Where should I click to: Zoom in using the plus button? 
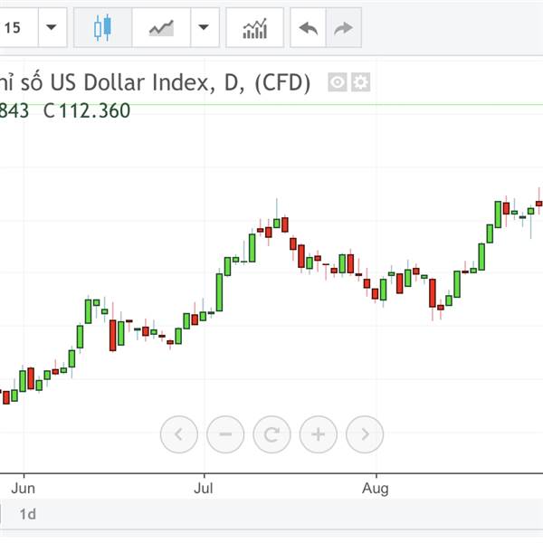(x=319, y=434)
